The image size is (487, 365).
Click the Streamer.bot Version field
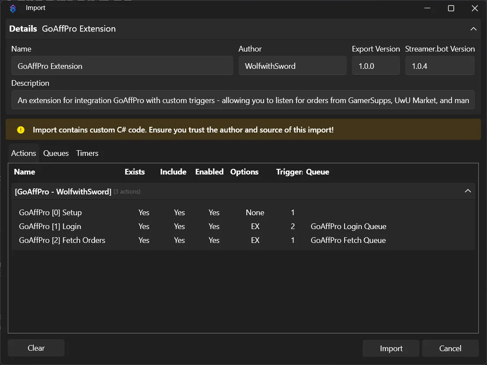[440, 66]
